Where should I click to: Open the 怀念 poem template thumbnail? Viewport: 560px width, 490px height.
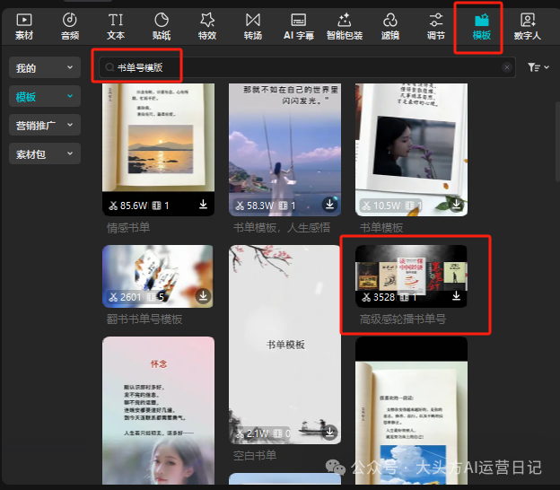coord(158,411)
